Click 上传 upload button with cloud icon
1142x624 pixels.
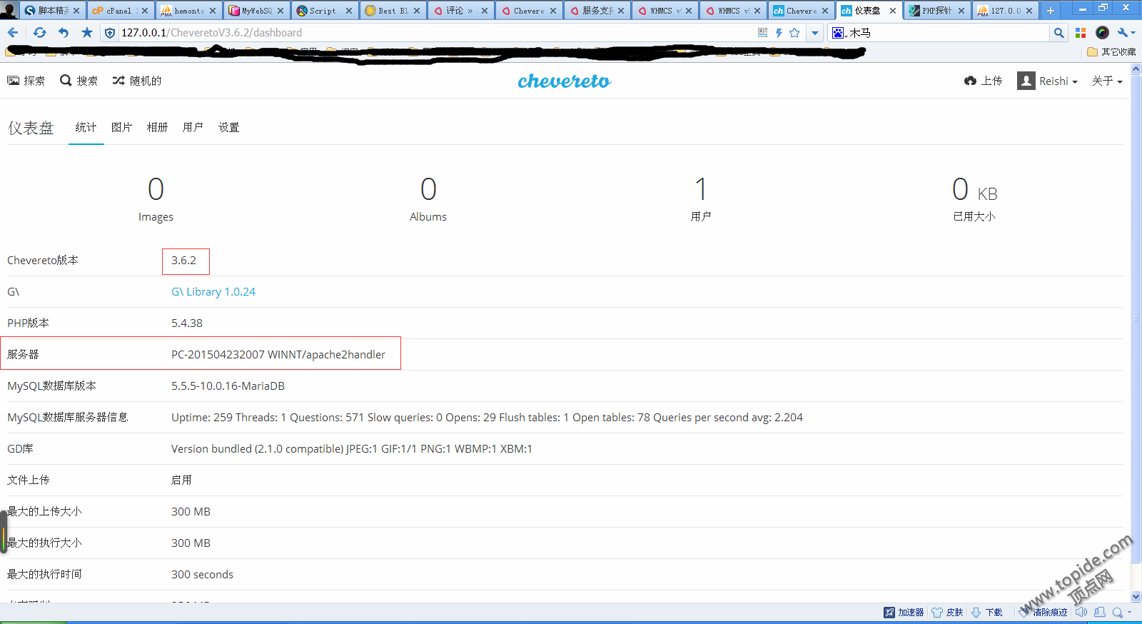click(x=983, y=81)
